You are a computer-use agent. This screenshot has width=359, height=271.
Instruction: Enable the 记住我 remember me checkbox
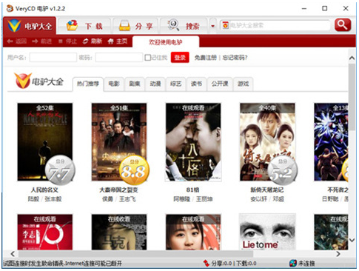147,58
